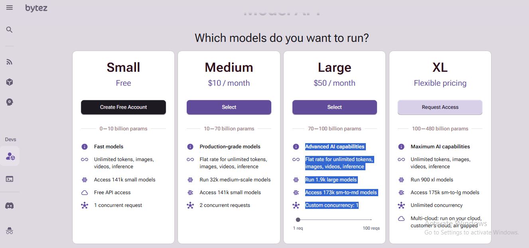Screen dimensions: 529x248
Task: Click the search magnifier icon
Action: (10, 30)
